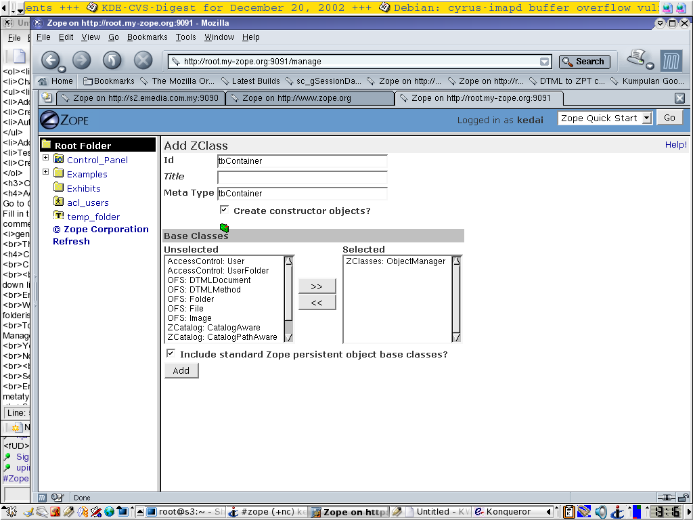Screen dimensions: 693x520
Task: Click the new tab icon on the tab bar
Action: tap(47, 97)
